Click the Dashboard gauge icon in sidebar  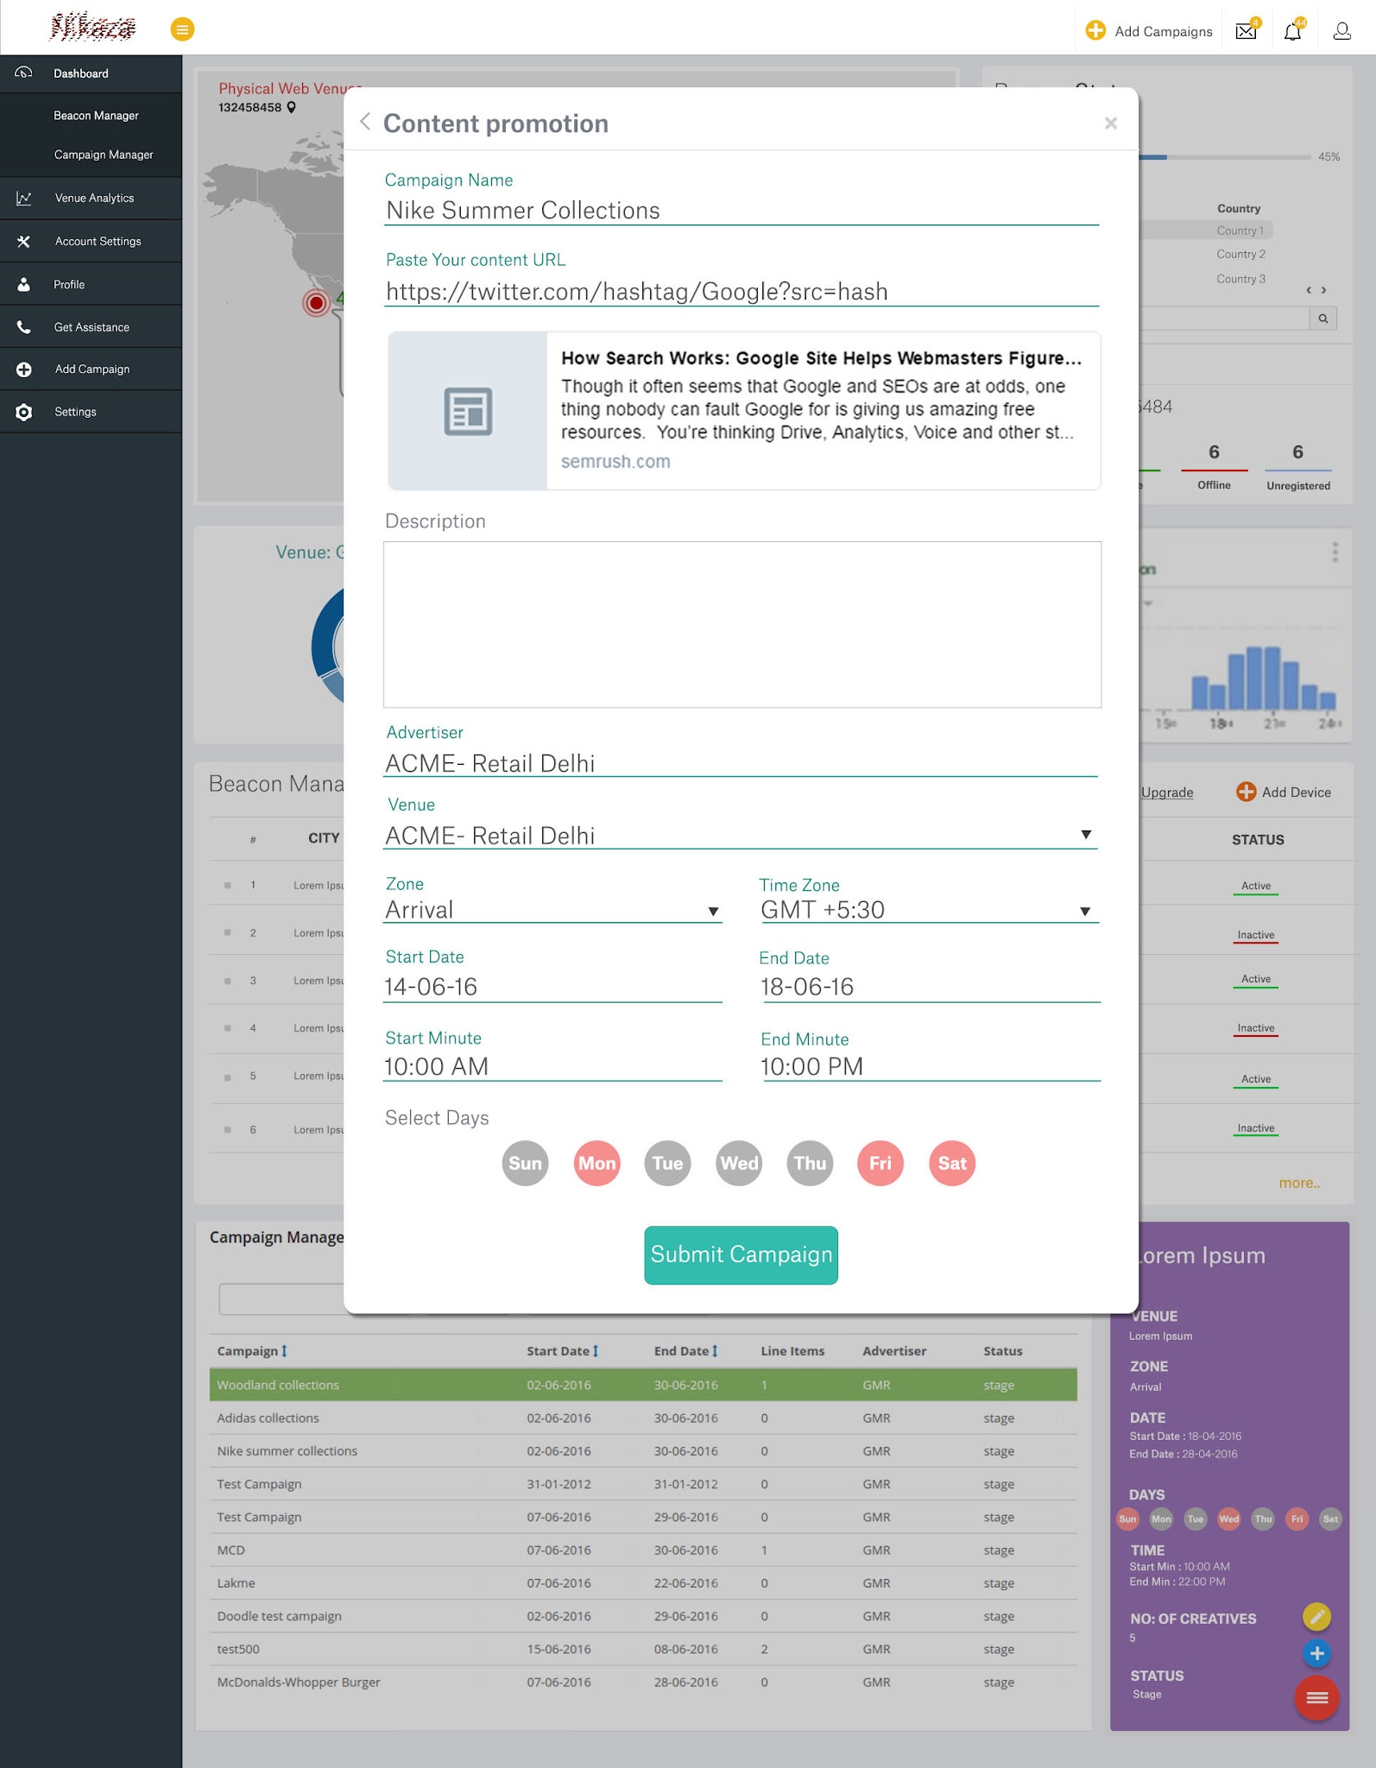23,73
